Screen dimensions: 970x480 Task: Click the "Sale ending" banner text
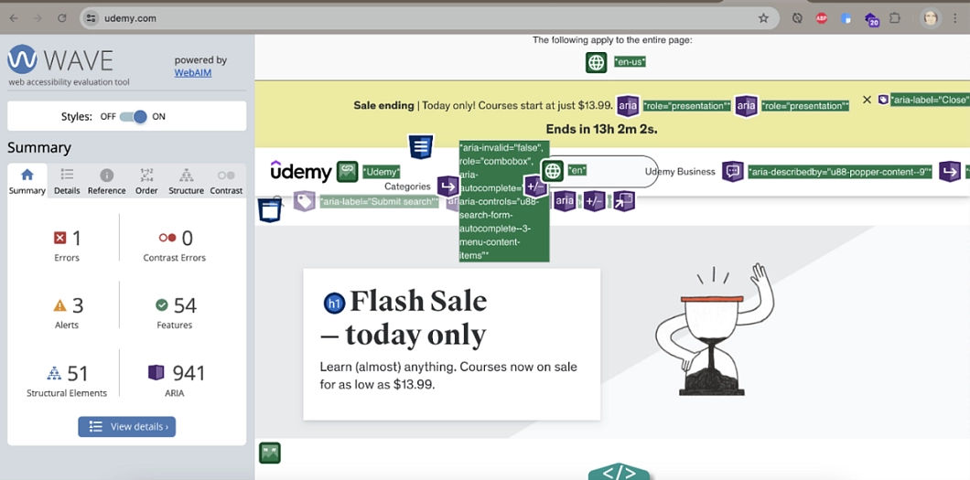click(x=383, y=106)
